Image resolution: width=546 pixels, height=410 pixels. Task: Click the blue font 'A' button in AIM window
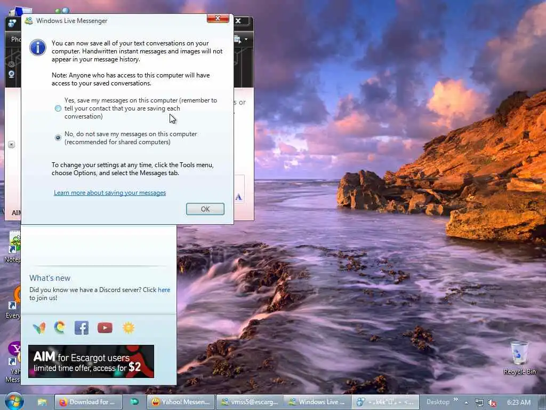[x=238, y=197]
